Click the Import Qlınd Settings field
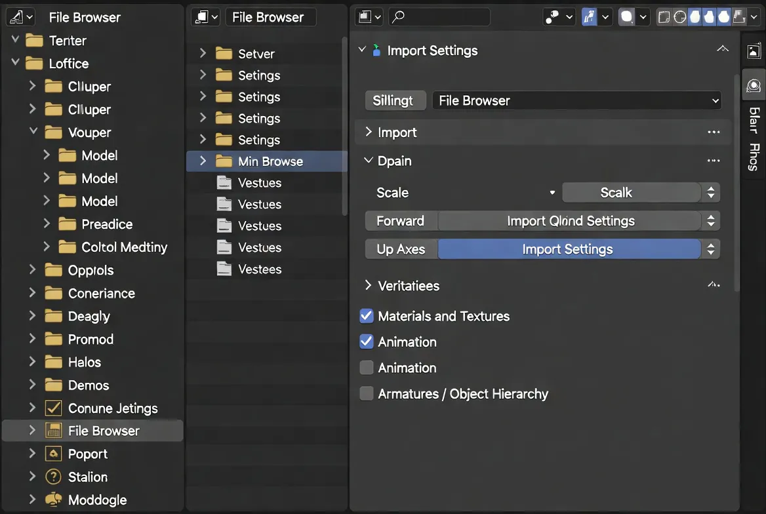Image resolution: width=766 pixels, height=514 pixels. pos(570,221)
